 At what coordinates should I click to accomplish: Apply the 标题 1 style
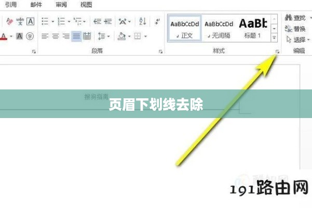coord(253,28)
